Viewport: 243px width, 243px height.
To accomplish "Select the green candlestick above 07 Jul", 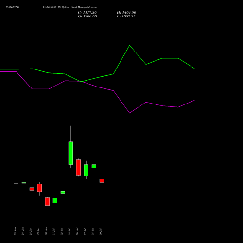I will pos(86,170).
